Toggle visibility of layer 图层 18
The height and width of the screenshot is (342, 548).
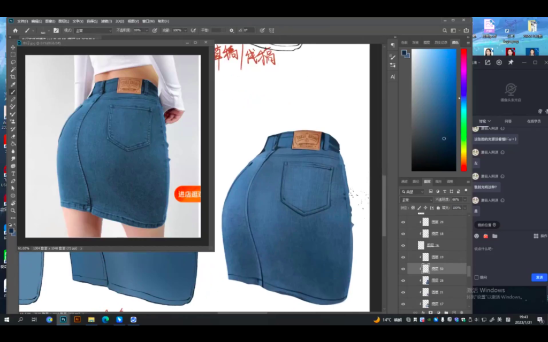[403, 234]
